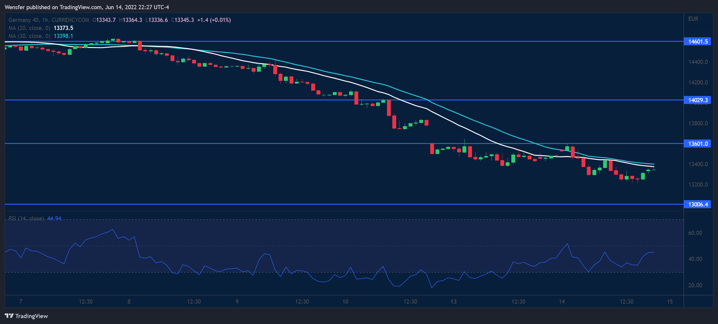Click the 14601.5 price line label
Image resolution: width=718 pixels, height=324 pixels.
click(698, 41)
